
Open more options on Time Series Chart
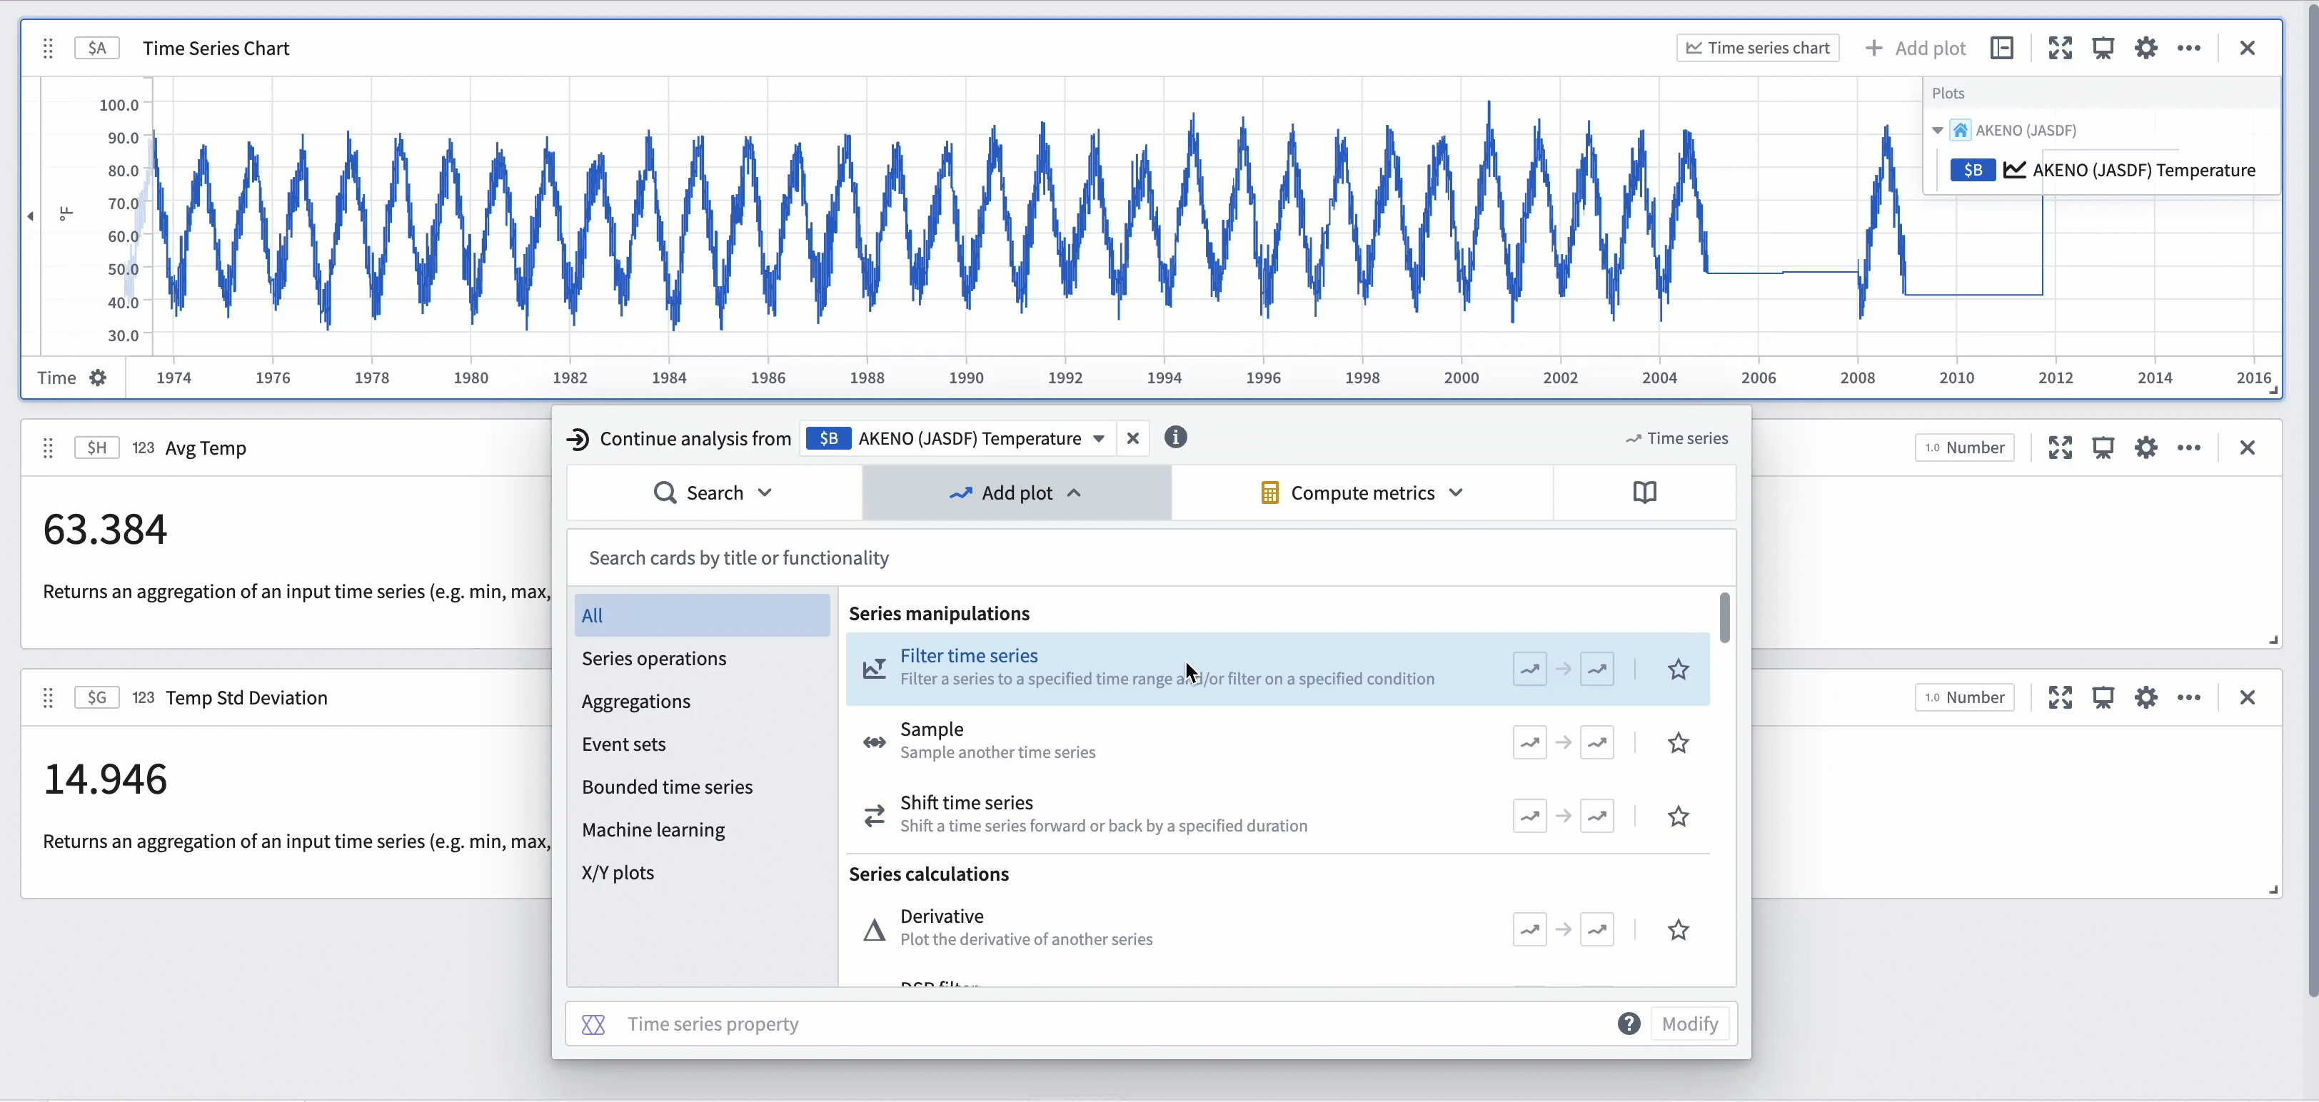coord(2188,48)
